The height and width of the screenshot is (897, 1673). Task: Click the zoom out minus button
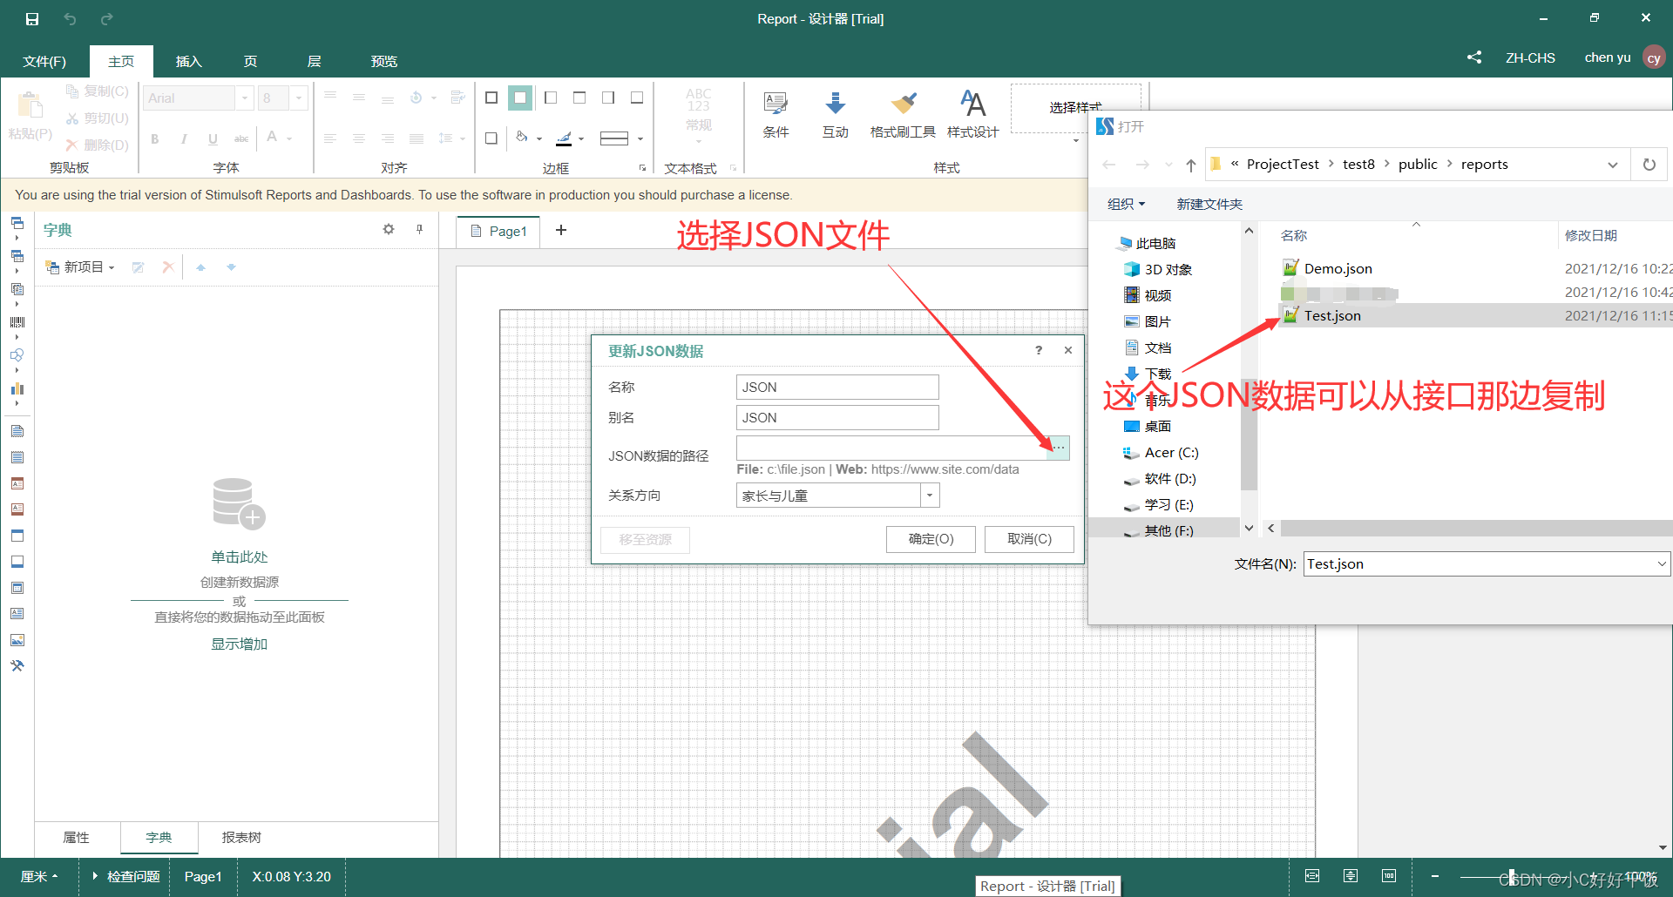(1435, 876)
